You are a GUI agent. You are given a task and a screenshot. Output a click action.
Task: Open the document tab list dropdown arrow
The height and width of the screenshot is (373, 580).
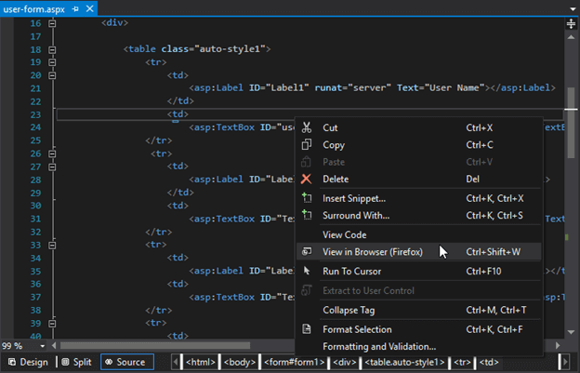pyautogui.click(x=571, y=8)
